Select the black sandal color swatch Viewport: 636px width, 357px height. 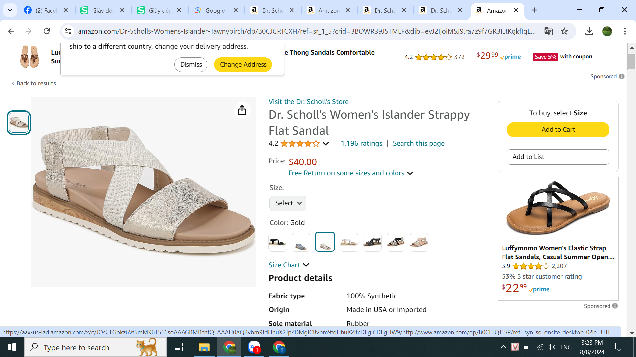pyautogui.click(x=278, y=242)
